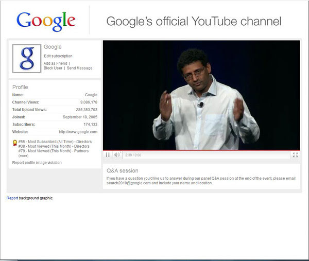Screen dimensions: 309x261
Task: Click the 'Channel Views:' label
Action: (x=26, y=102)
